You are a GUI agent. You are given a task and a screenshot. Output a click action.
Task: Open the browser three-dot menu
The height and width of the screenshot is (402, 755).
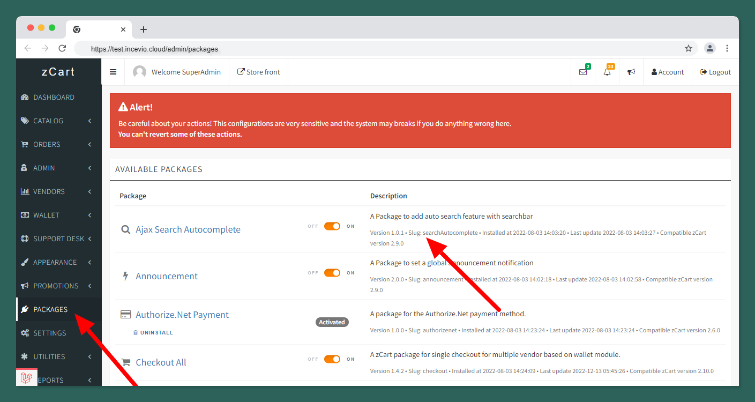727,48
